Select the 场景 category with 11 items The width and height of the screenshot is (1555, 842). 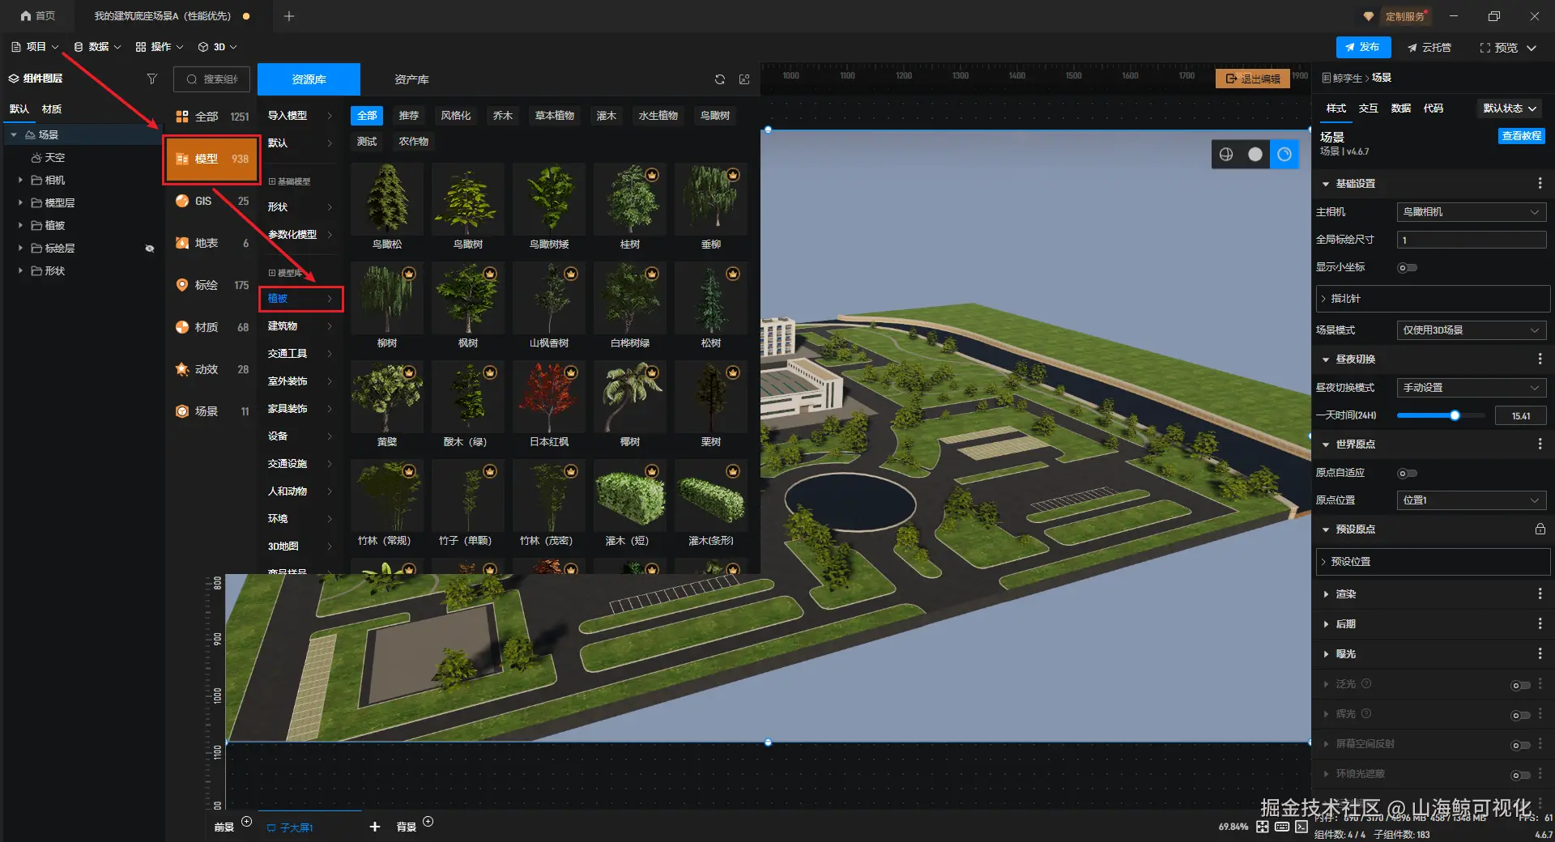click(x=212, y=411)
